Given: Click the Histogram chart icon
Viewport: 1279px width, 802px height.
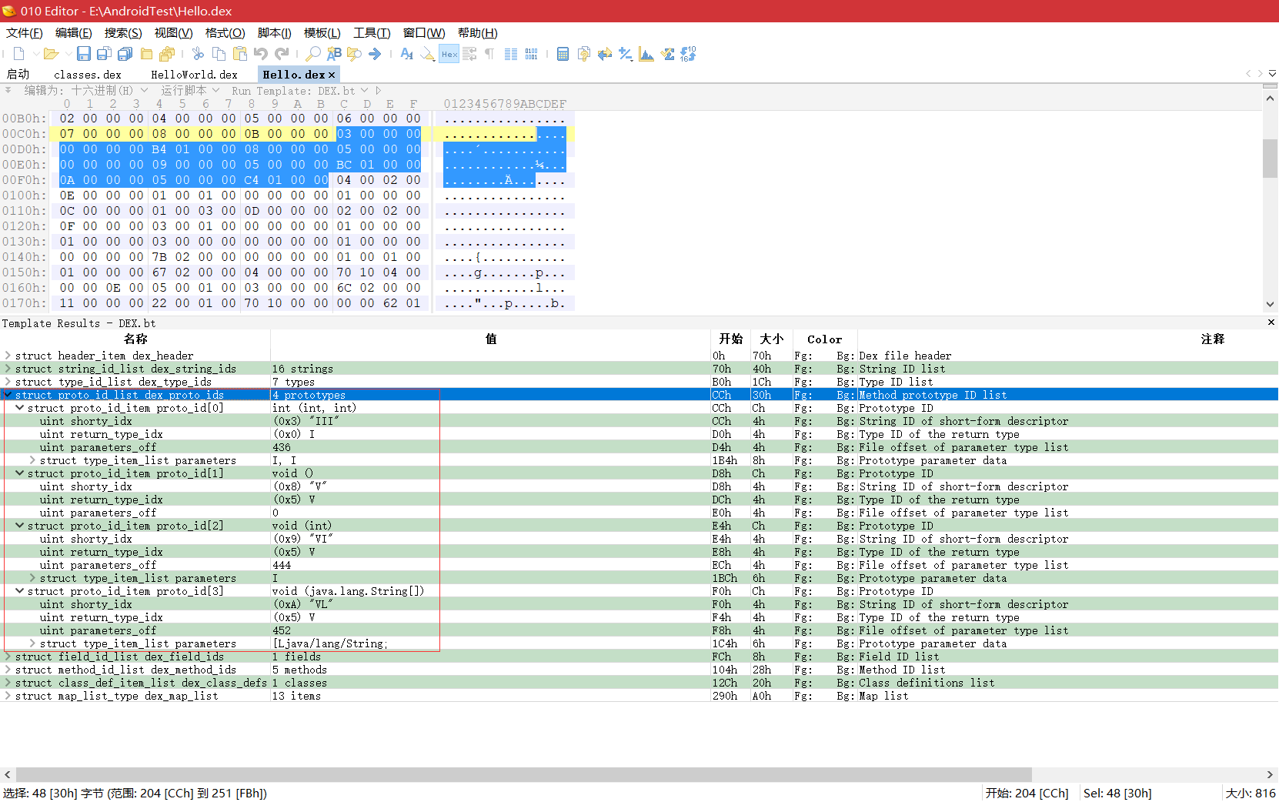Looking at the screenshot, I should [x=646, y=54].
